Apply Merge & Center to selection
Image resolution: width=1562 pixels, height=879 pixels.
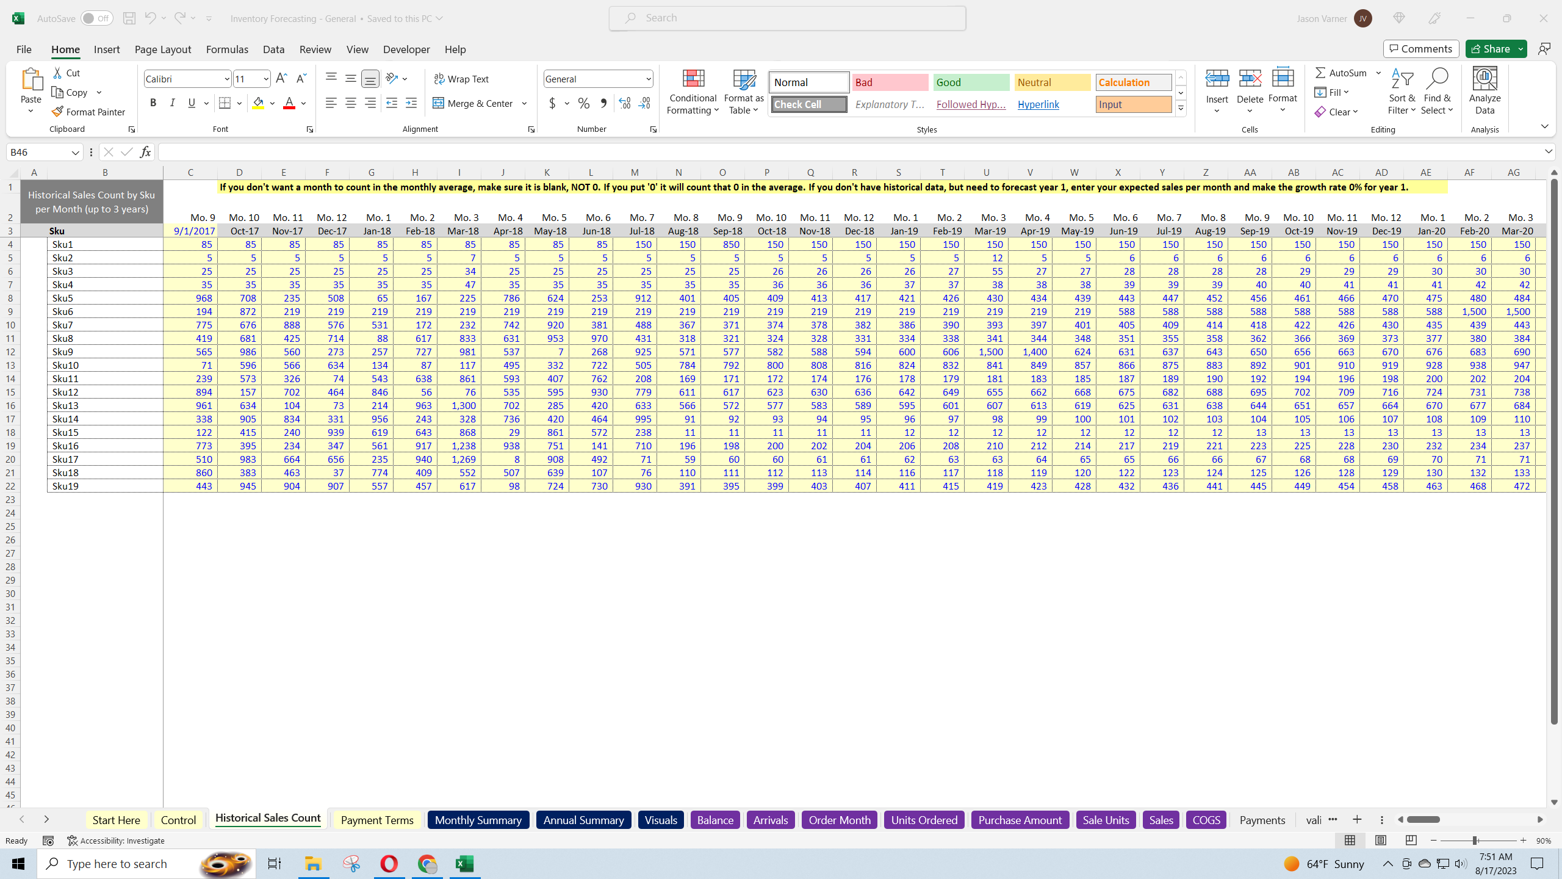pyautogui.click(x=474, y=103)
